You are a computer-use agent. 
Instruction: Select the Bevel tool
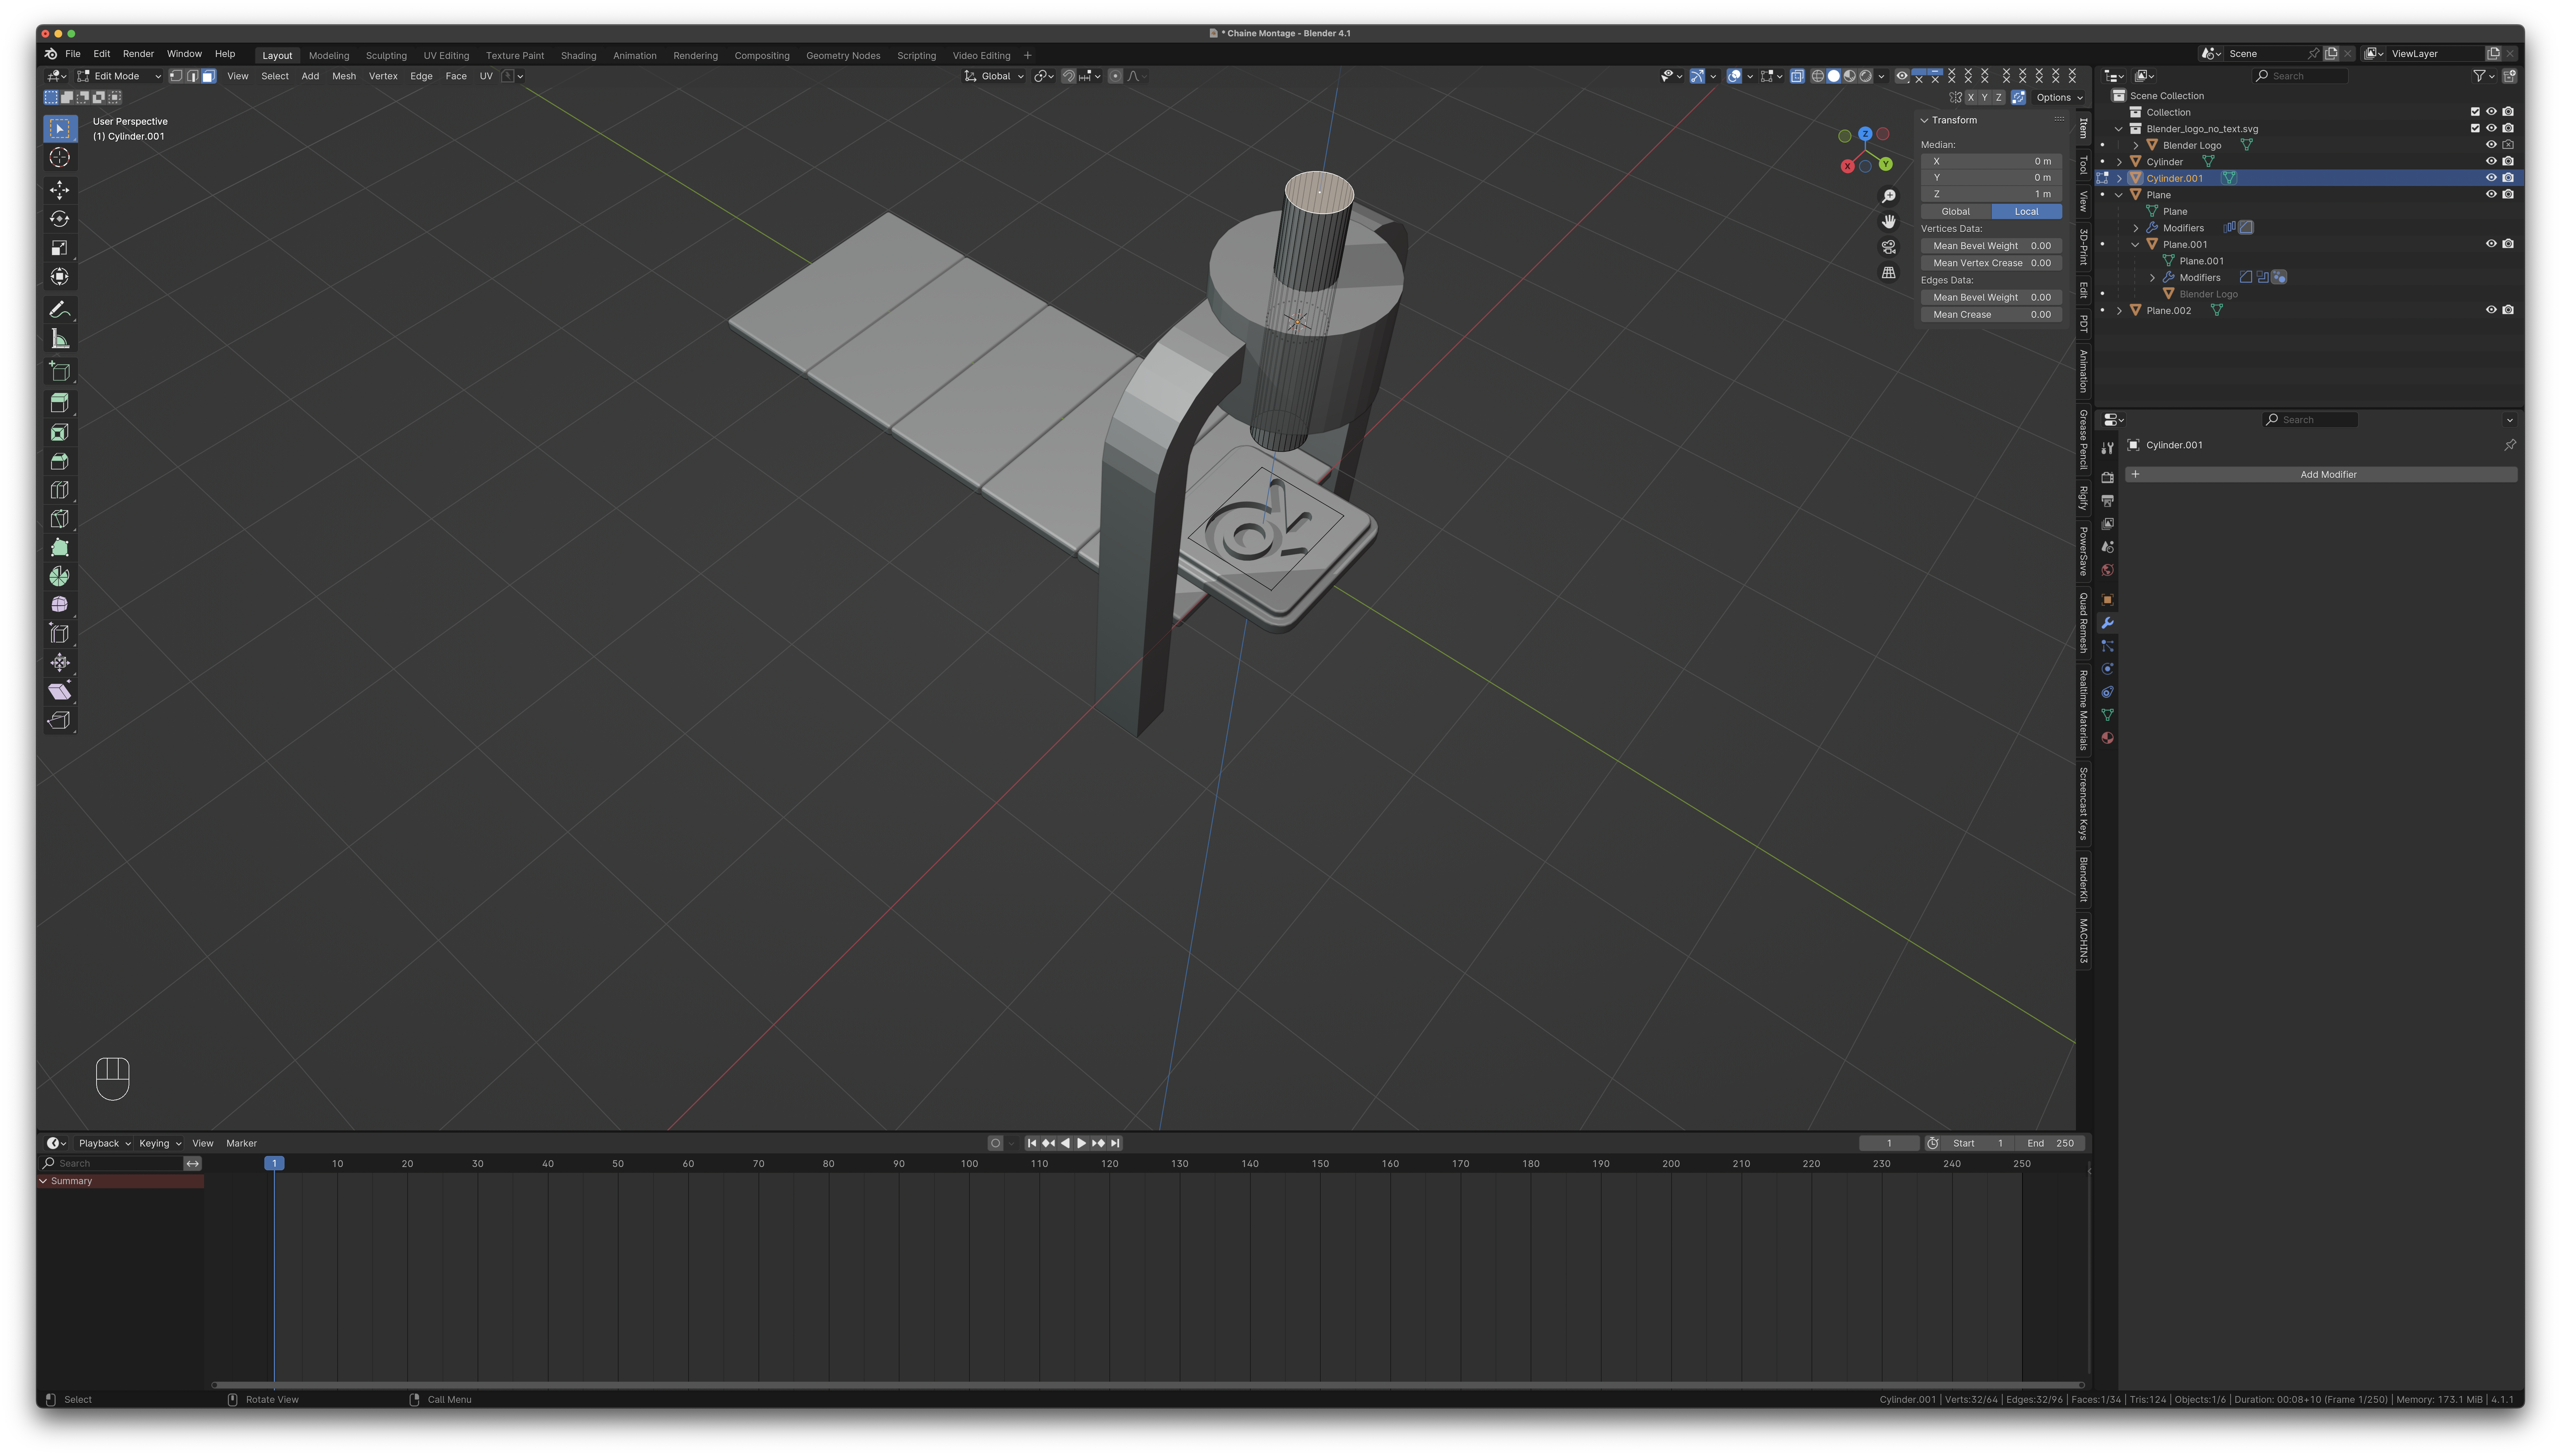(x=60, y=461)
